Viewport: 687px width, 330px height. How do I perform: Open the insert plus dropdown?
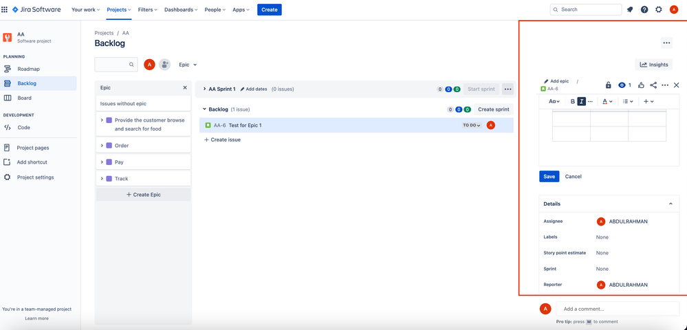coord(648,101)
